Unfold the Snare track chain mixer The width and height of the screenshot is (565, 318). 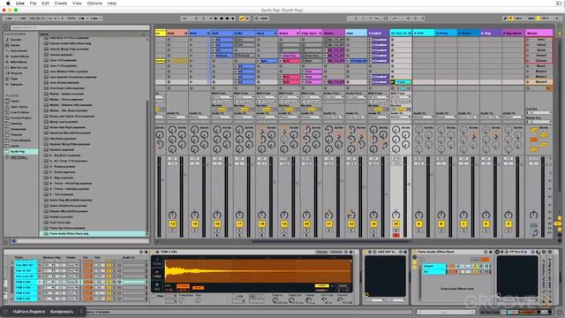click(x=298, y=34)
